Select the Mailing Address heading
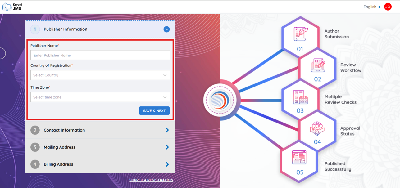 click(60, 147)
